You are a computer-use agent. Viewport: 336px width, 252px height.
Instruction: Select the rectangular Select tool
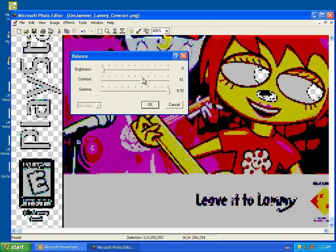[x=100, y=31]
